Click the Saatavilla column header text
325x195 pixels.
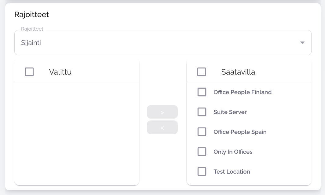point(238,72)
